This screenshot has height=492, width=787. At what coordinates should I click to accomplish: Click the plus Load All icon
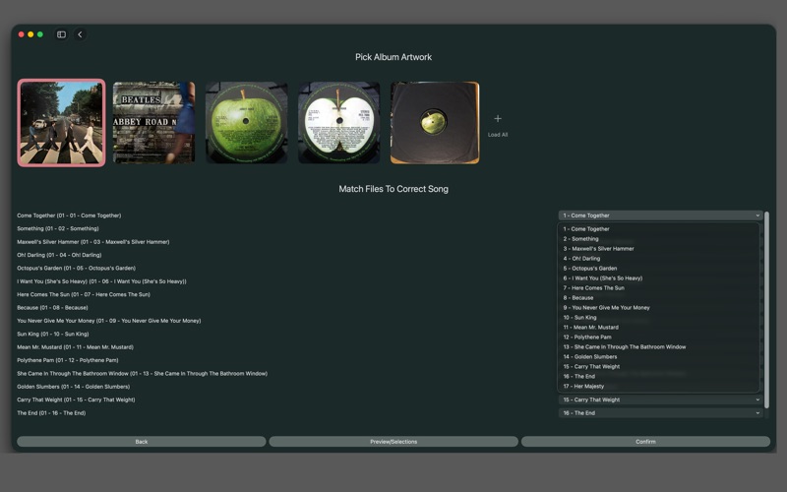pos(498,118)
